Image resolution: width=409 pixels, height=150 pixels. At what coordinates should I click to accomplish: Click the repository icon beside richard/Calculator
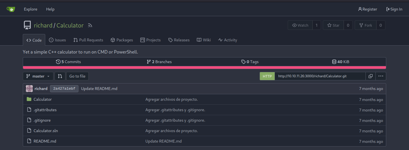tap(27, 25)
